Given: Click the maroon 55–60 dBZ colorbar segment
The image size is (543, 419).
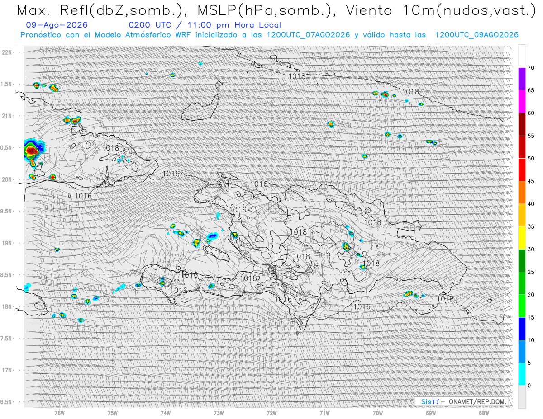Looking at the screenshot, I should click(x=522, y=125).
